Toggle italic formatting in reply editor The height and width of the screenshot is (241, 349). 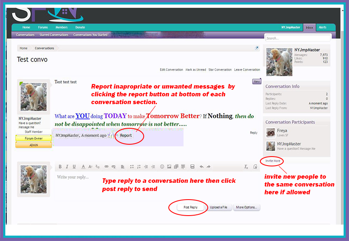point(67,167)
